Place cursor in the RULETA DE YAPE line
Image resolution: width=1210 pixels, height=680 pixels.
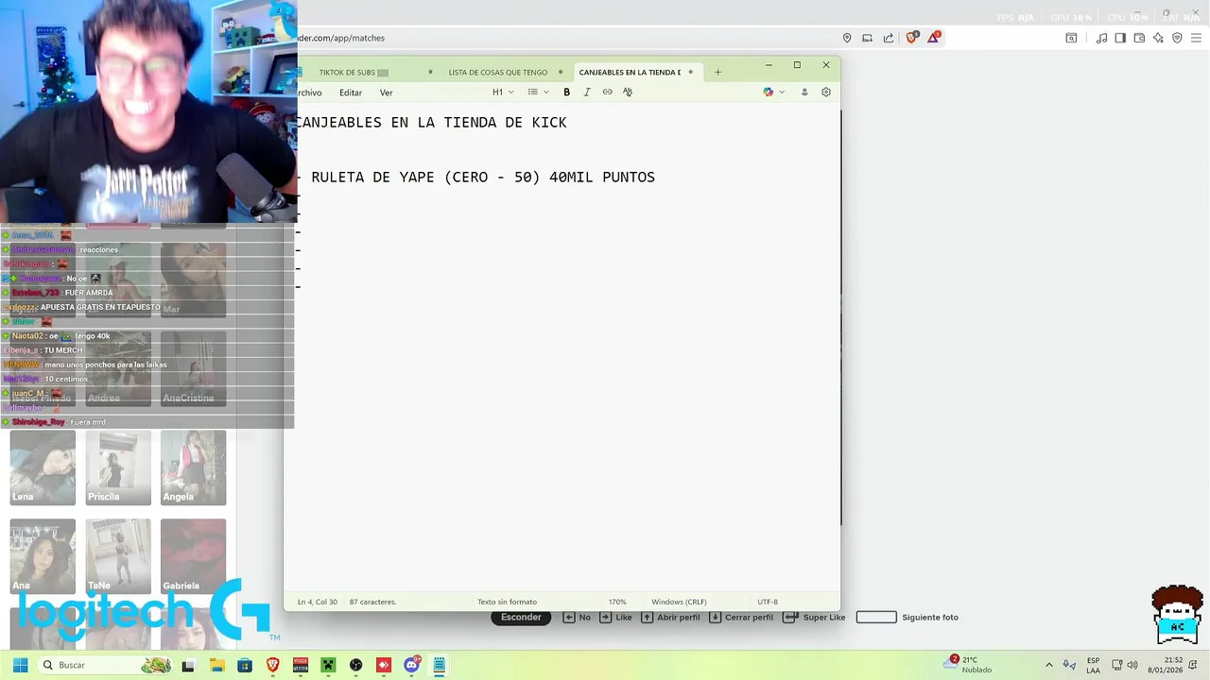pyautogui.click(x=483, y=178)
